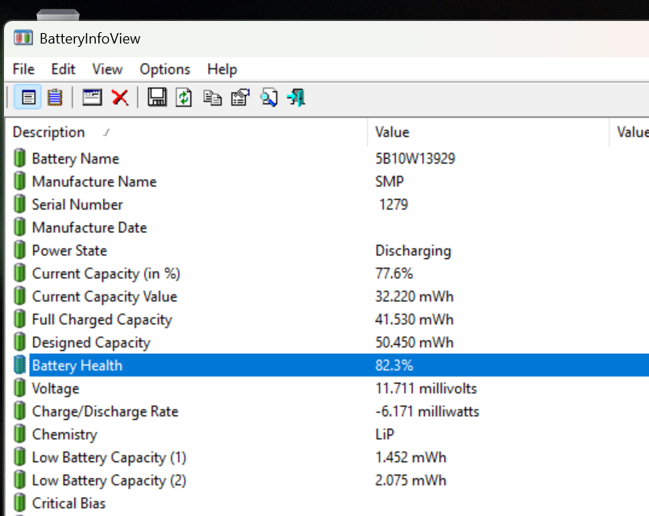Image resolution: width=649 pixels, height=516 pixels.
Task: Select the Low Battery Capacity (1) label
Action: point(110,457)
